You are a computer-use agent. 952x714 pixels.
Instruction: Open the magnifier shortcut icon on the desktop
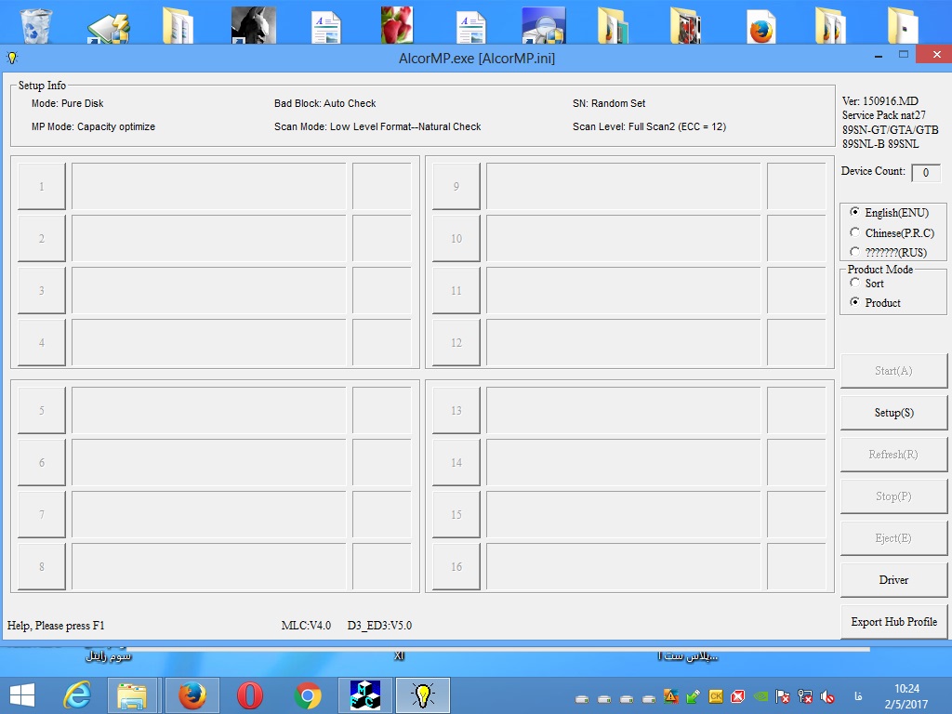coord(543,25)
